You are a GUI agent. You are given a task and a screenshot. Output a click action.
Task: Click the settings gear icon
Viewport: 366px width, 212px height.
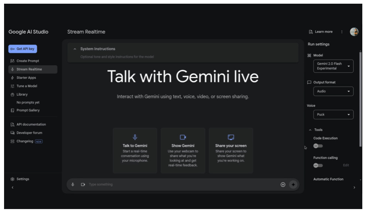click(x=12, y=179)
